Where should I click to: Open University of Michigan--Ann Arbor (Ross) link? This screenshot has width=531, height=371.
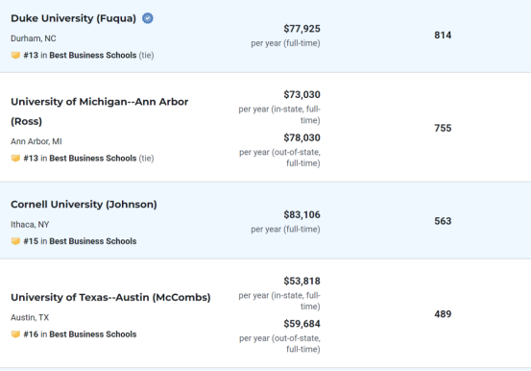[100, 111]
